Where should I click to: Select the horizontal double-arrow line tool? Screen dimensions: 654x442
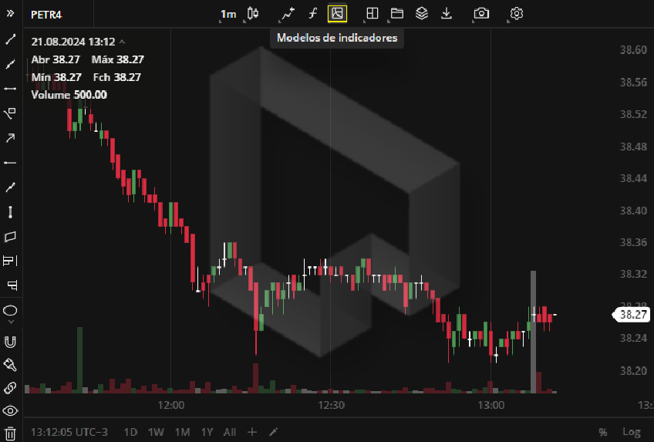11,89
